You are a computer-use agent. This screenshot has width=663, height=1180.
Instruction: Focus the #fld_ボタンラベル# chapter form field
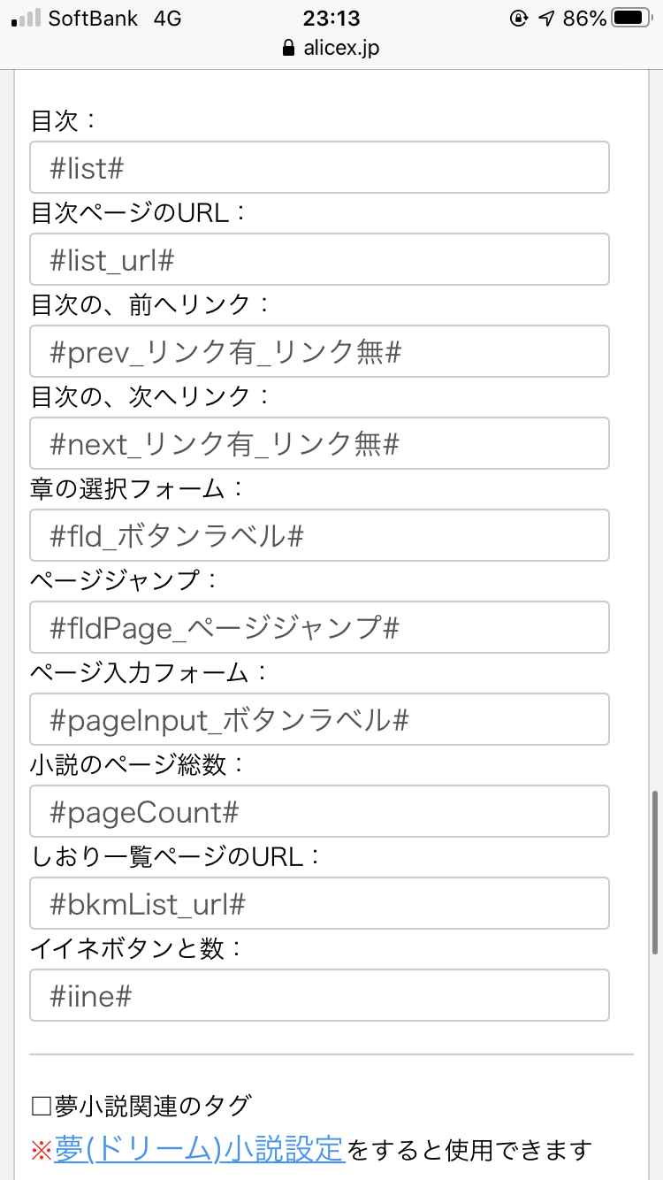point(319,535)
